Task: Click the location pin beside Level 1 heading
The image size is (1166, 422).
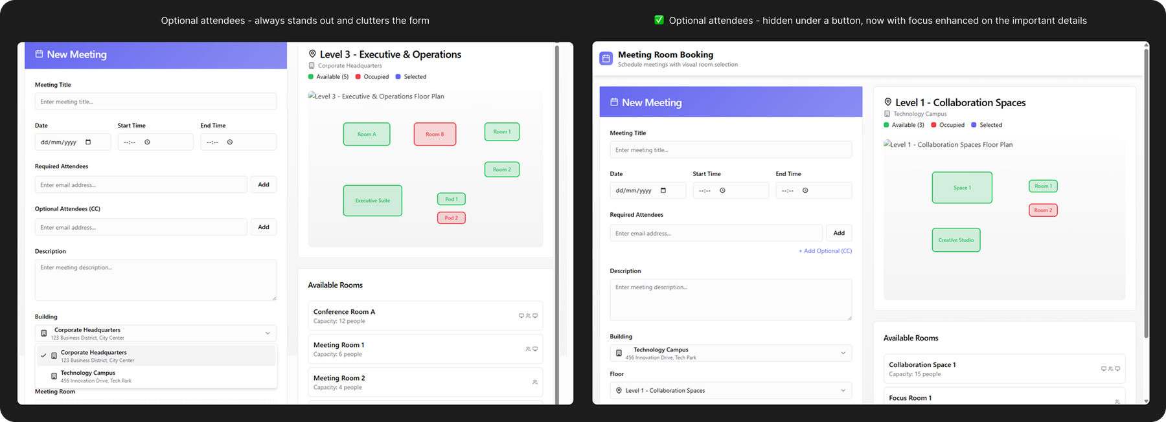Action: (x=887, y=102)
